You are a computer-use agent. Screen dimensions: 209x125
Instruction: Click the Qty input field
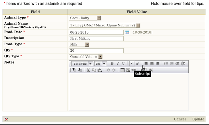[x=96, y=51]
